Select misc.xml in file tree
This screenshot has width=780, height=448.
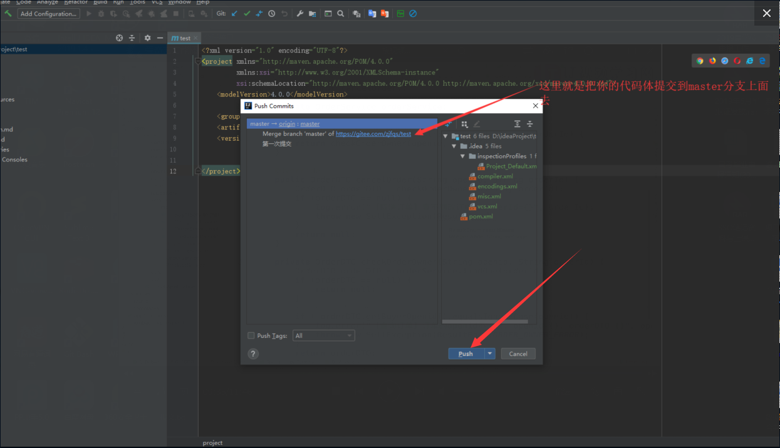pos(485,196)
